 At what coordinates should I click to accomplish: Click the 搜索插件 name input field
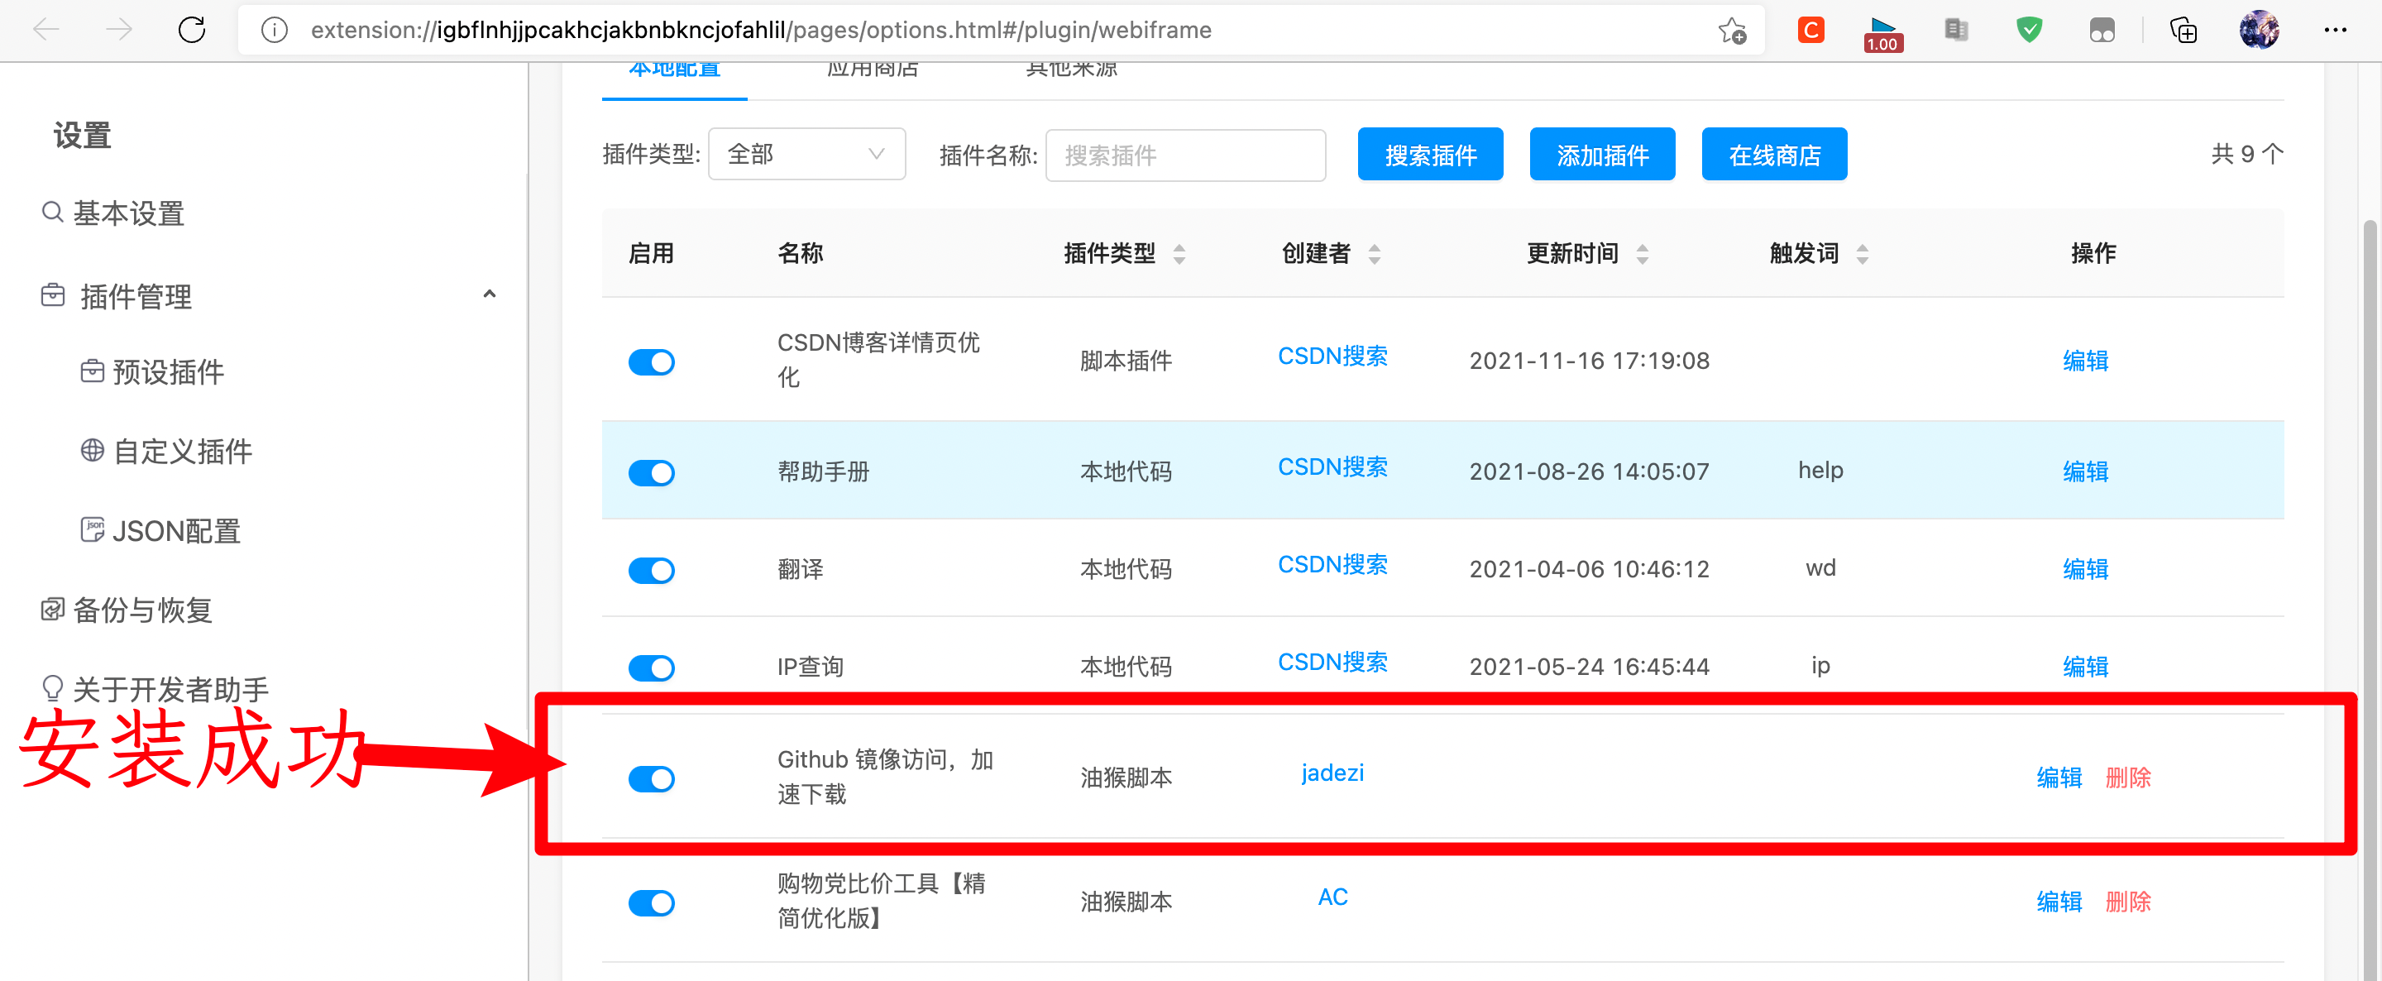click(1184, 155)
